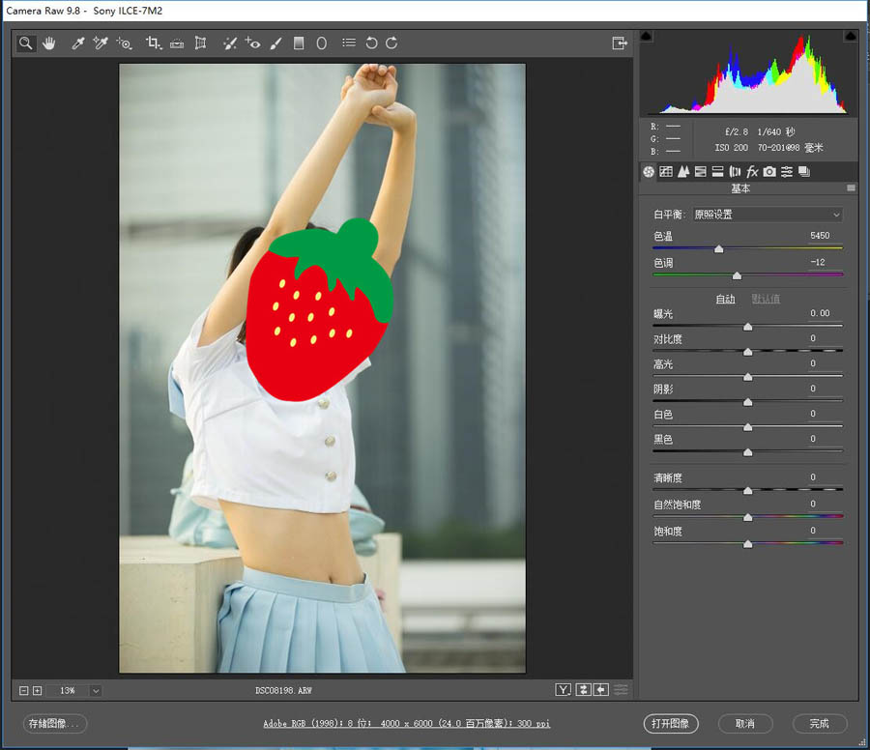This screenshot has width=870, height=750.
Task: Toggle highlight clipping warning in histogram
Action: coord(849,36)
